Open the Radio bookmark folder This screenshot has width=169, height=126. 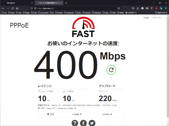click(26, 13)
